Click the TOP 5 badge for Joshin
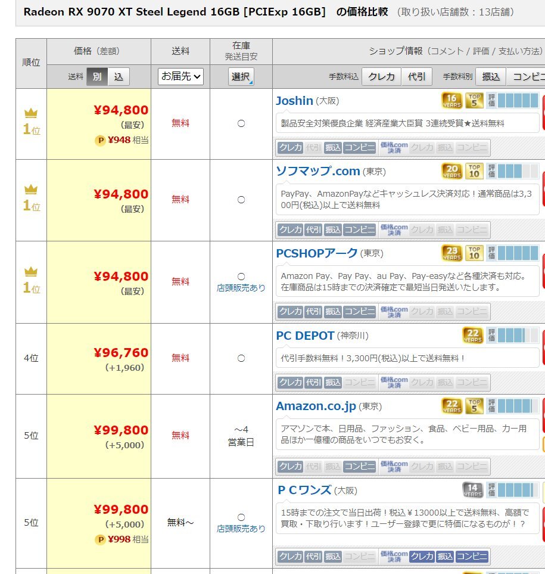The image size is (545, 574). 474,100
